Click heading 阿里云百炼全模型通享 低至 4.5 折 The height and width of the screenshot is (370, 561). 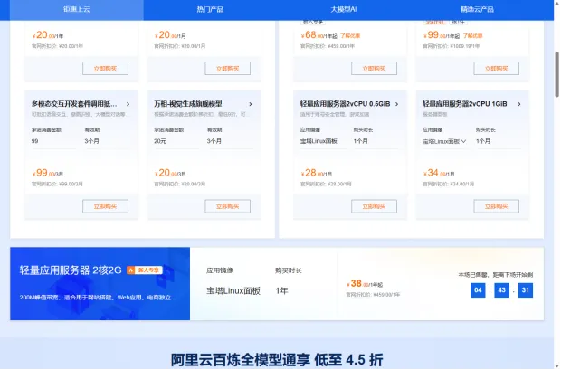point(277,360)
